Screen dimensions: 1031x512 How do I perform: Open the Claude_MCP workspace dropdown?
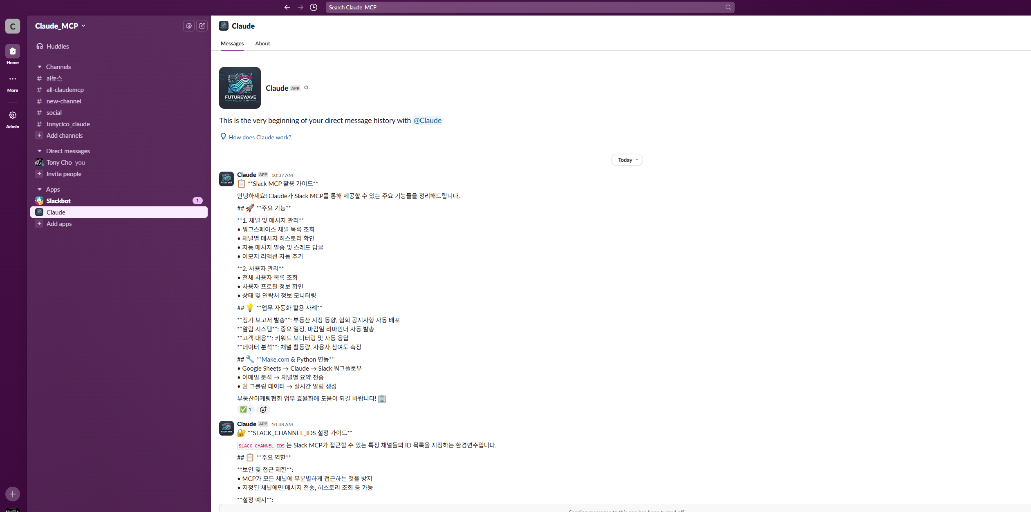click(60, 26)
